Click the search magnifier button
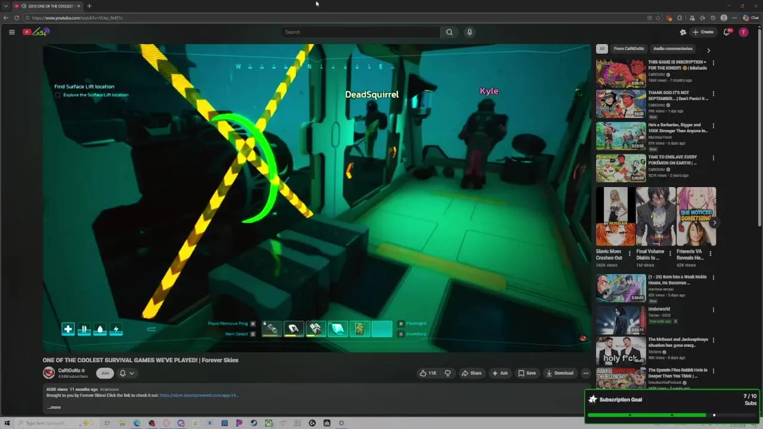 click(449, 32)
